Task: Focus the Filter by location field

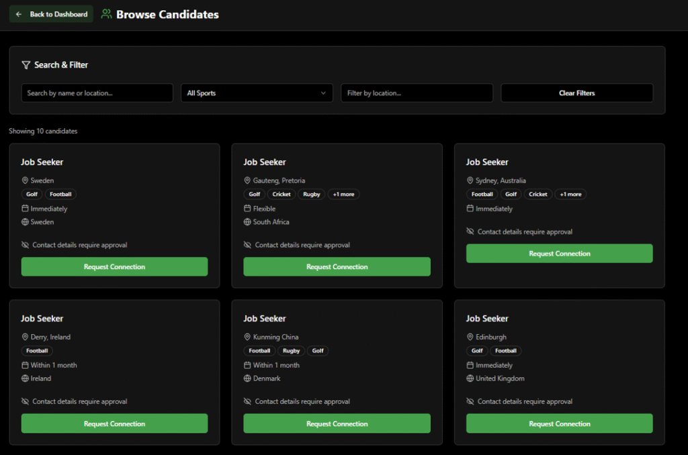Action: (417, 93)
